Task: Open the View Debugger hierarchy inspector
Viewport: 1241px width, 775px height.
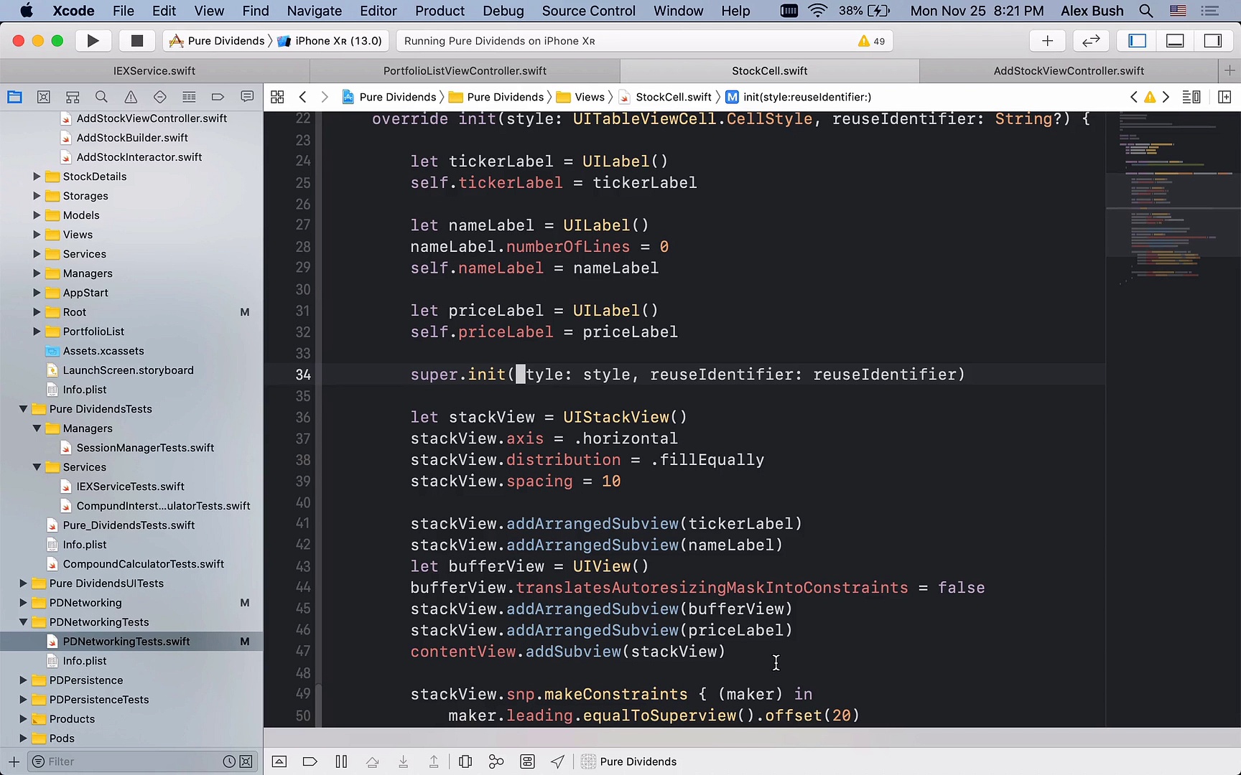Action: tap(465, 761)
